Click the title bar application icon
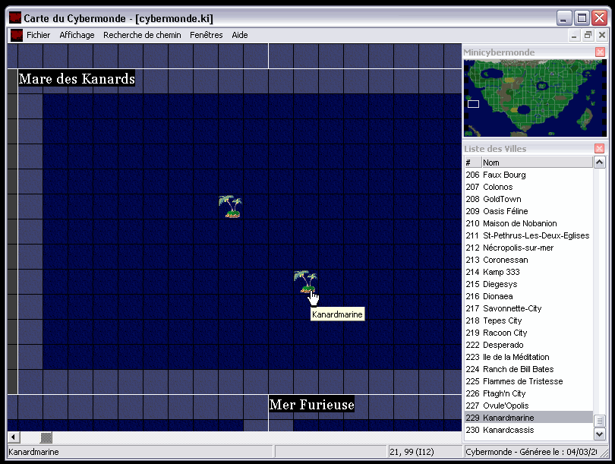This screenshot has width=615, height=464. coord(14,17)
